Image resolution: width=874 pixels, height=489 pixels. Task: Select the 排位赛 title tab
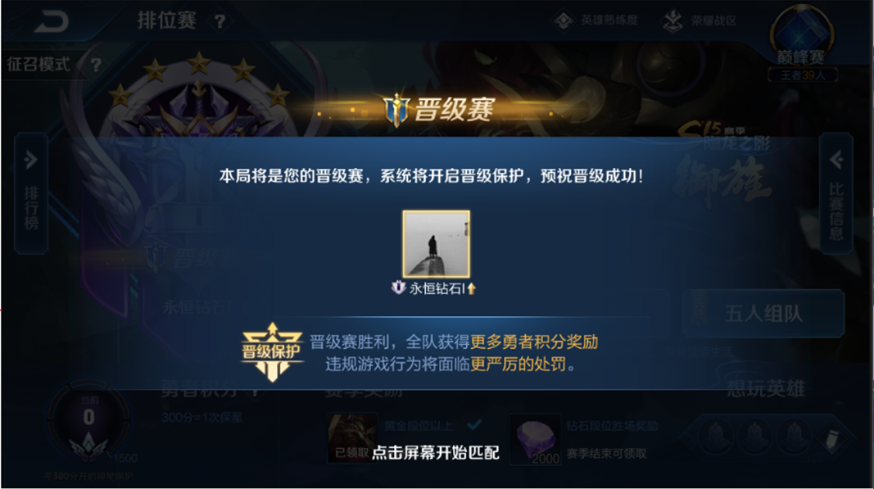coord(166,20)
